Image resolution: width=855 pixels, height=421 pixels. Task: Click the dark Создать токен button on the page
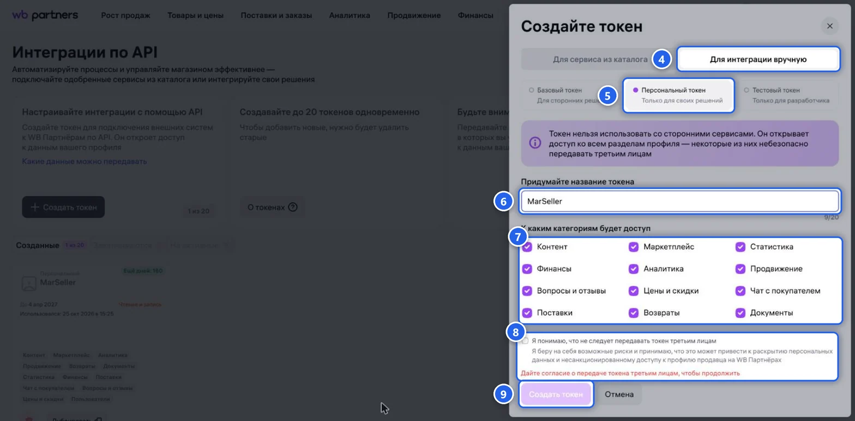(63, 207)
